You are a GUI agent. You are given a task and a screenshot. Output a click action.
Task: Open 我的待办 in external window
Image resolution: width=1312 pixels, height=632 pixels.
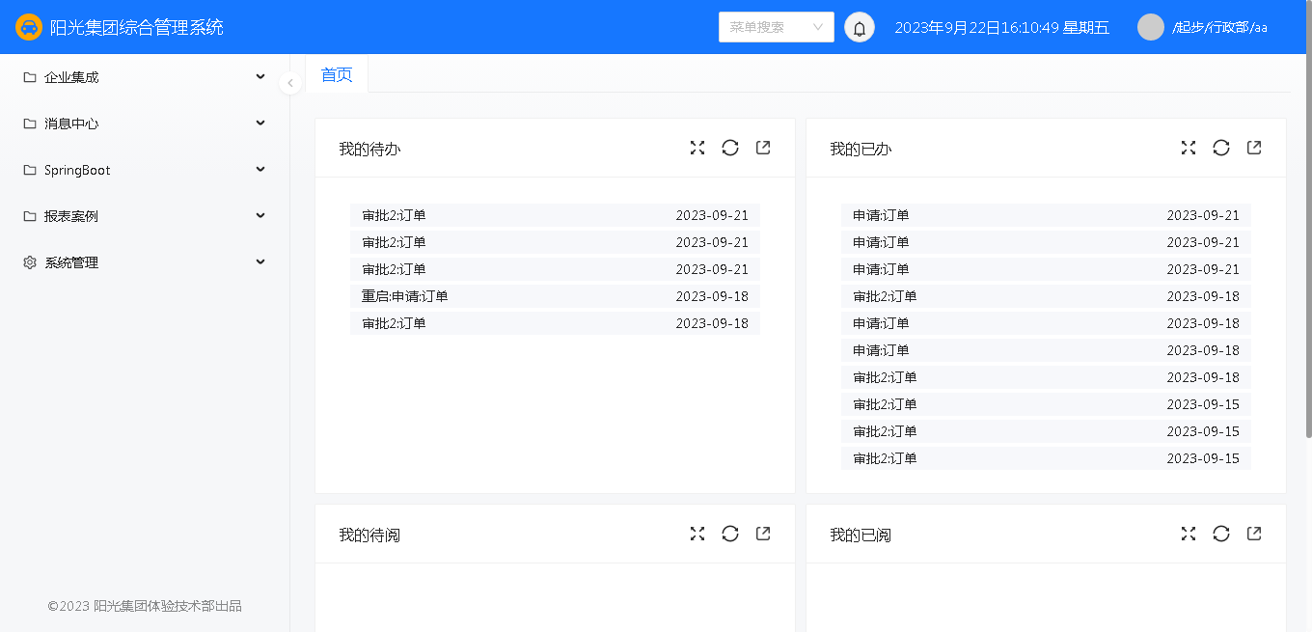pos(763,148)
